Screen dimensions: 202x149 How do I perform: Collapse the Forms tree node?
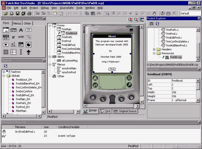[50, 25]
